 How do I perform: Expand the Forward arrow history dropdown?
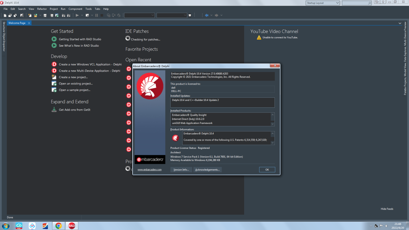tap(221, 15)
